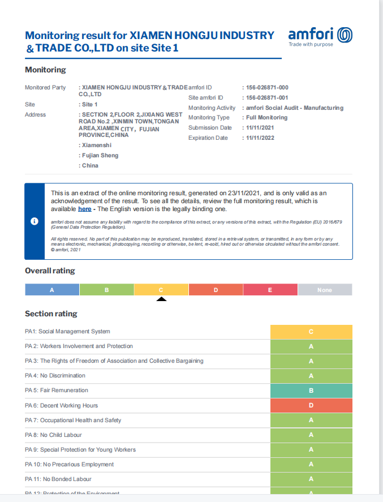Click the page title 'Monitoring result for XIAMEN HONGJU'
The width and height of the screenshot is (383, 502).
pyautogui.click(x=150, y=42)
